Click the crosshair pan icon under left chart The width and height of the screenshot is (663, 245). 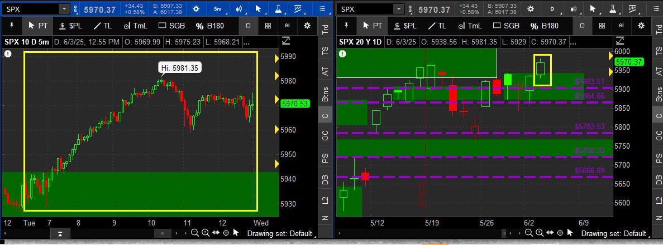pyautogui.click(x=227, y=233)
